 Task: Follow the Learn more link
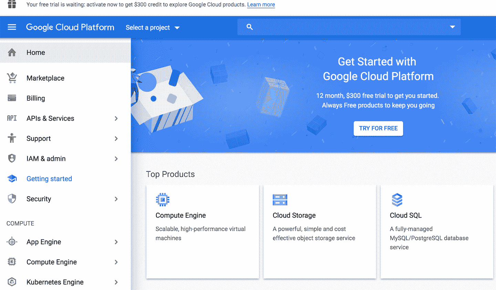(x=261, y=5)
